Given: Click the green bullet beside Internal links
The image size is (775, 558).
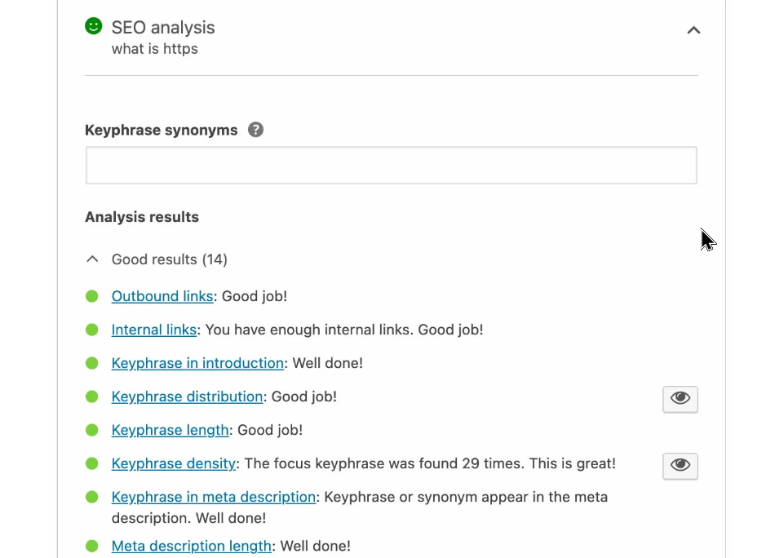Looking at the screenshot, I should pyautogui.click(x=92, y=330).
